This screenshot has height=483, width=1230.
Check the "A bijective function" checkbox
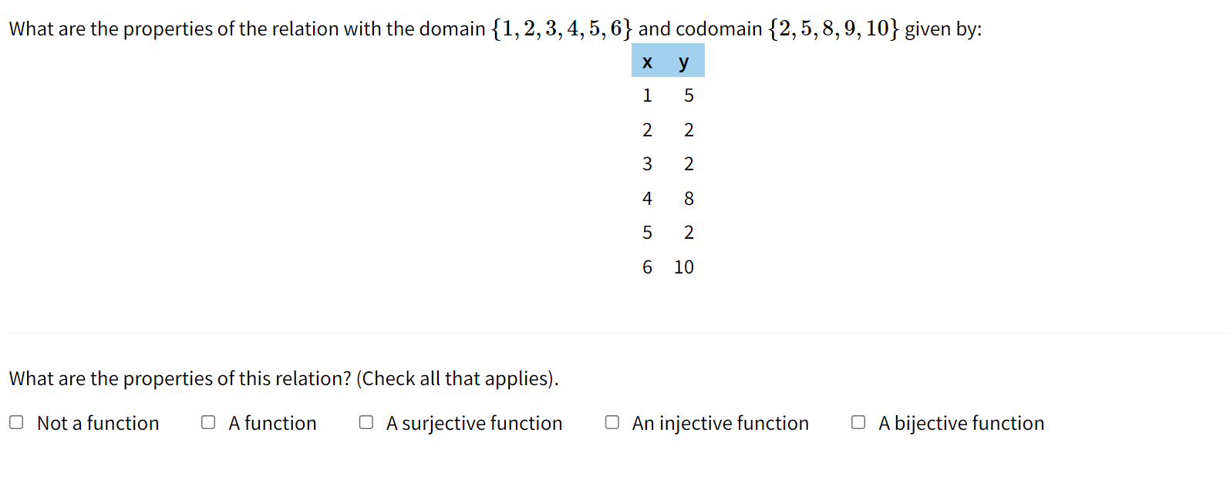[x=857, y=422]
